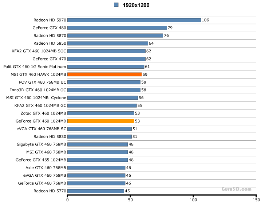Select the Radeon HD 5870 label
Image resolution: width=261 pixels, height=204 pixels.
click(50, 36)
